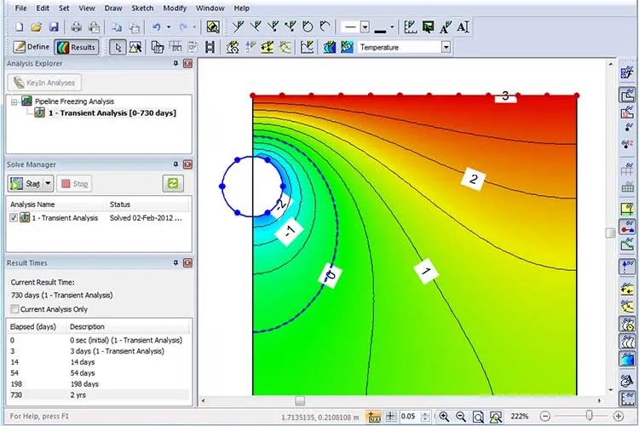639x426 pixels.
Task: Open the Edit menu
Action: [43, 9]
